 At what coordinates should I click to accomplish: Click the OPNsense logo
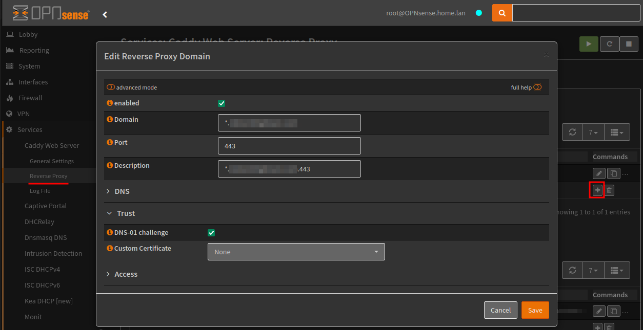click(x=51, y=13)
